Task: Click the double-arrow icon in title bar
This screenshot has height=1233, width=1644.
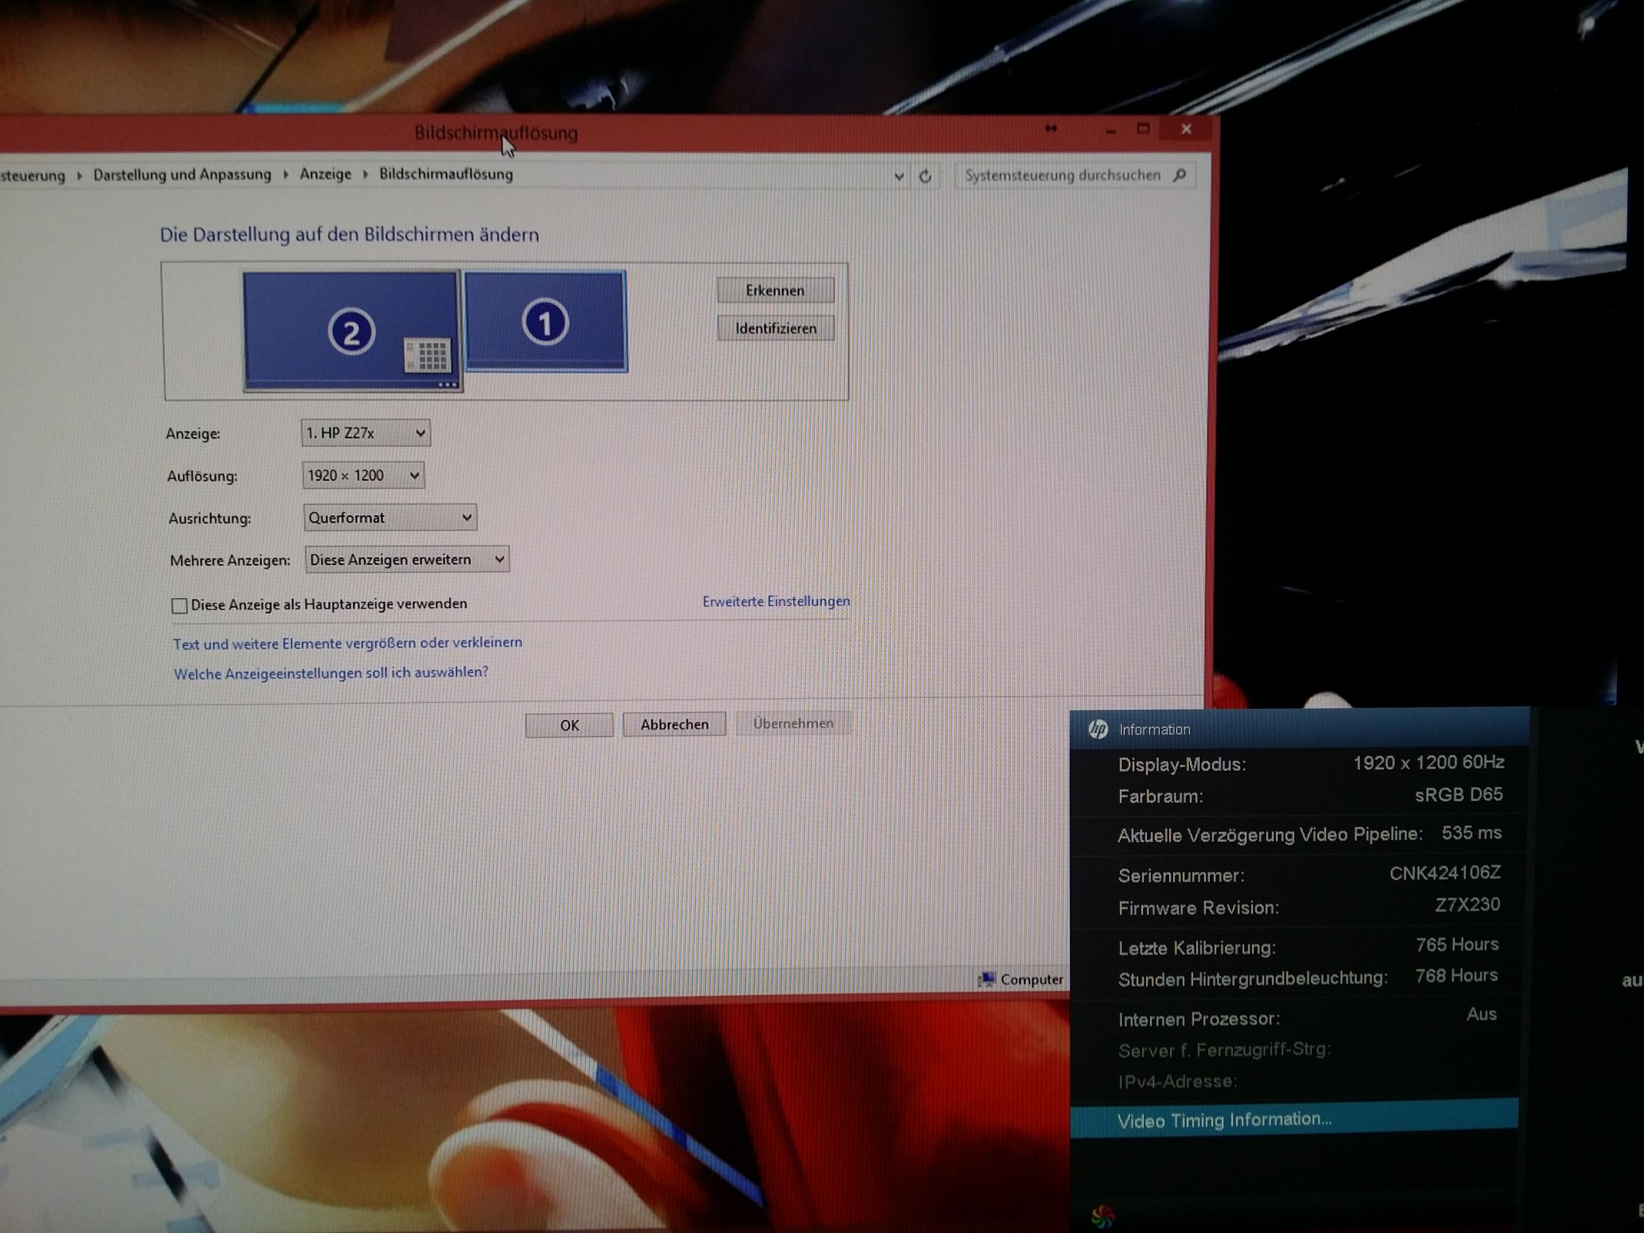Action: (1051, 128)
